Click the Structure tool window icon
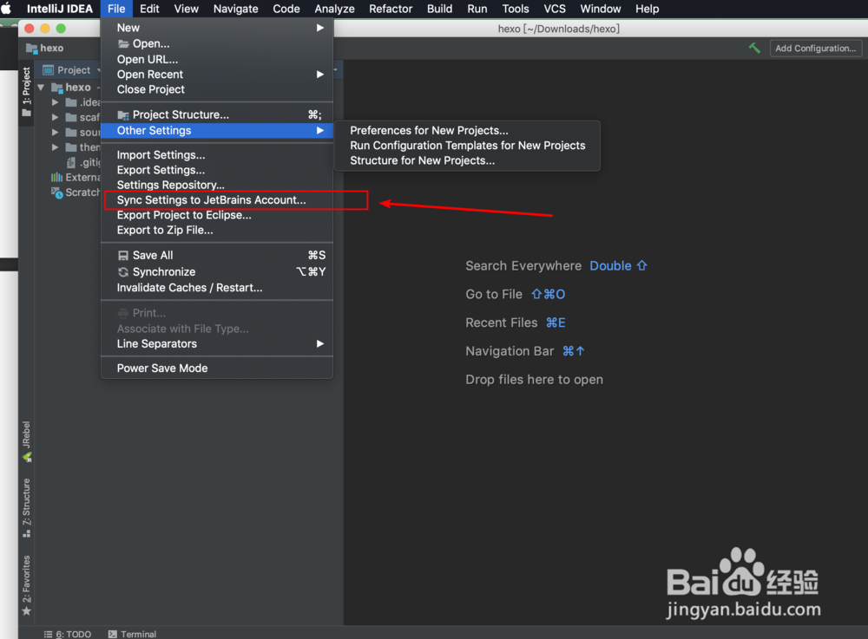Image resolution: width=868 pixels, height=639 pixels. pyautogui.click(x=26, y=534)
